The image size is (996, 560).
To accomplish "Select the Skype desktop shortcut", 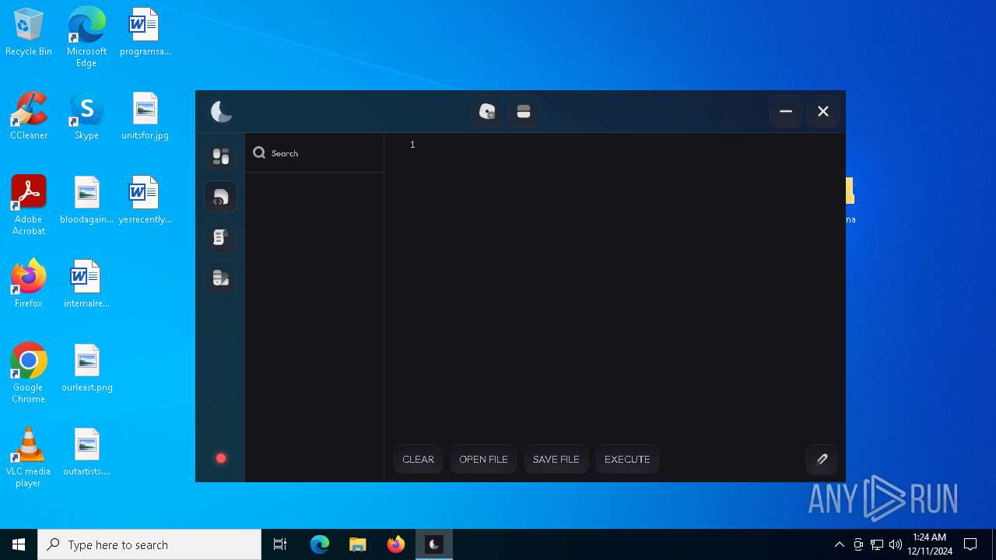I will 86,116.
